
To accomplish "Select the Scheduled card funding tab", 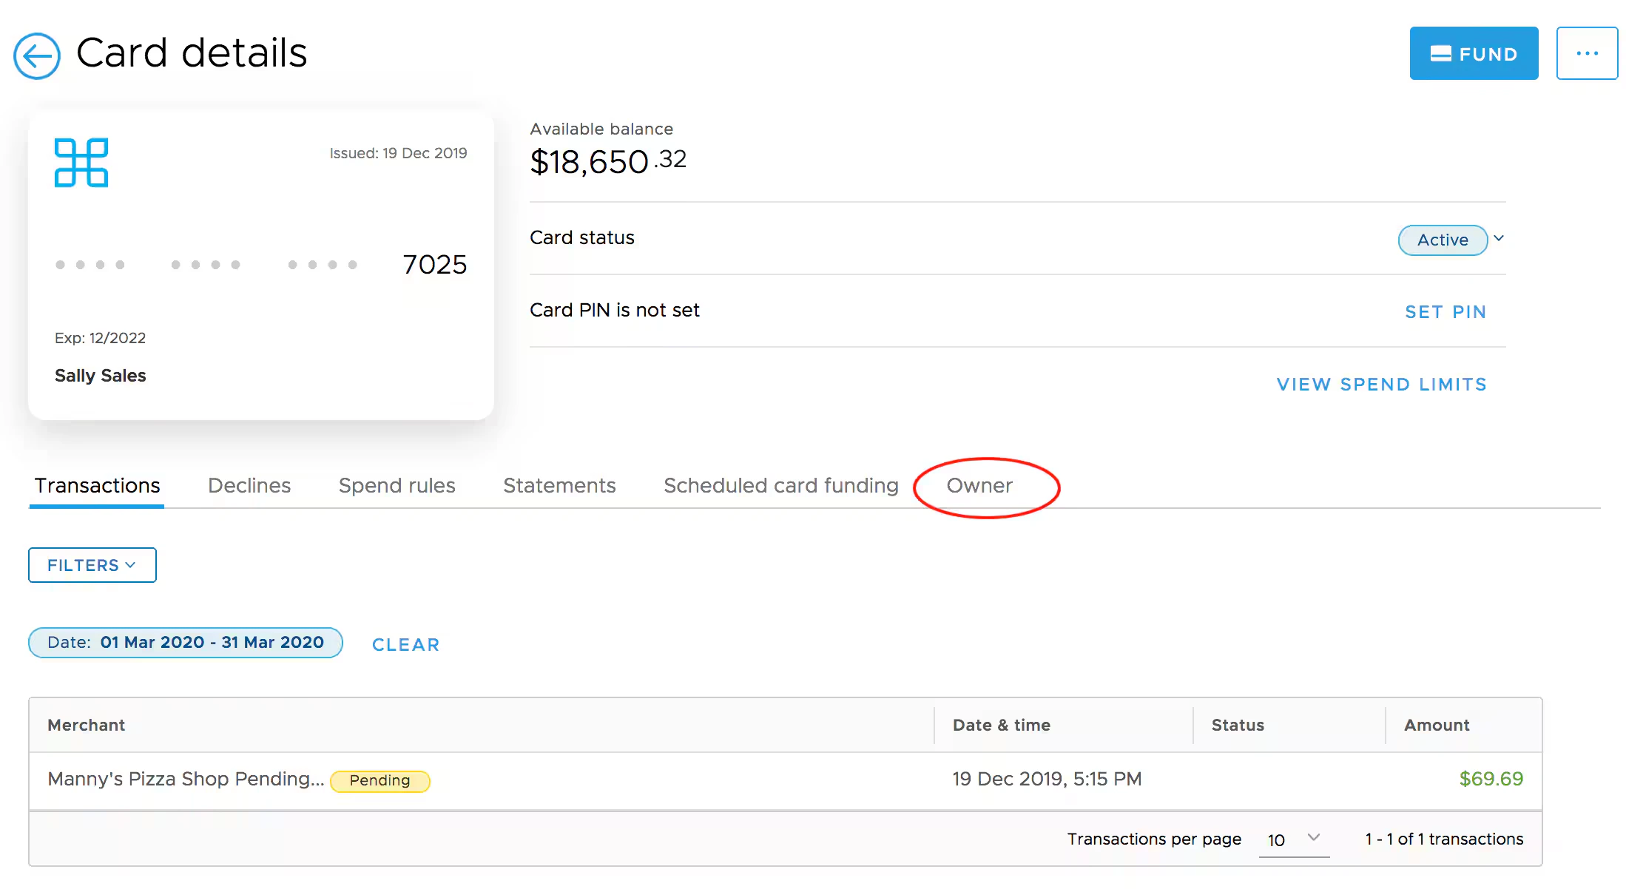I will 780,485.
